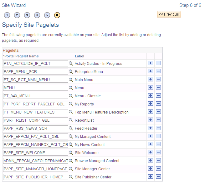This screenshot has height=184, width=205.
Task: Click the PAPP_SITE_WELCOME input field
Action: tap(36, 153)
